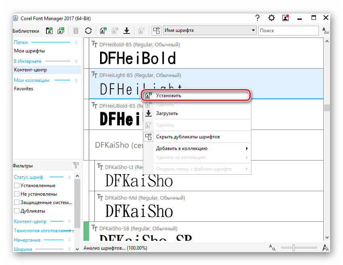
Task: Click the filters panel scroll down arrow
Action: click(77, 249)
